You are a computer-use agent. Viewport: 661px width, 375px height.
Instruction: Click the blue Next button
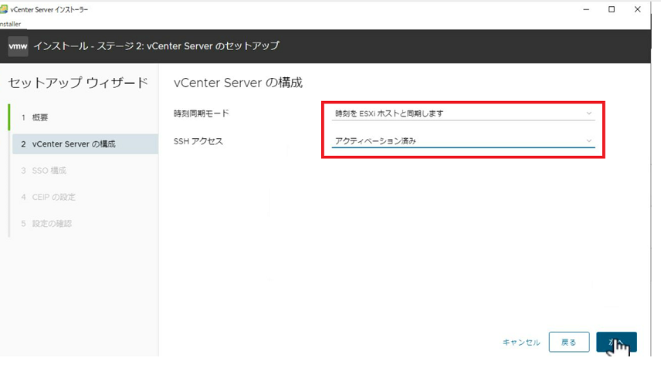tap(616, 342)
